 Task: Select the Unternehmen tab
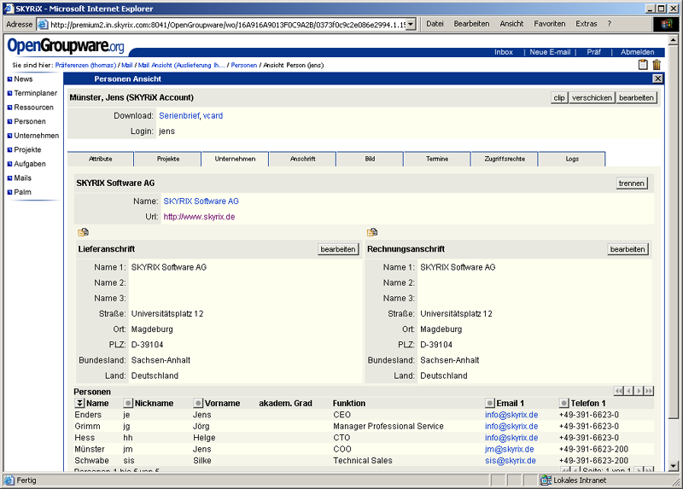236,159
